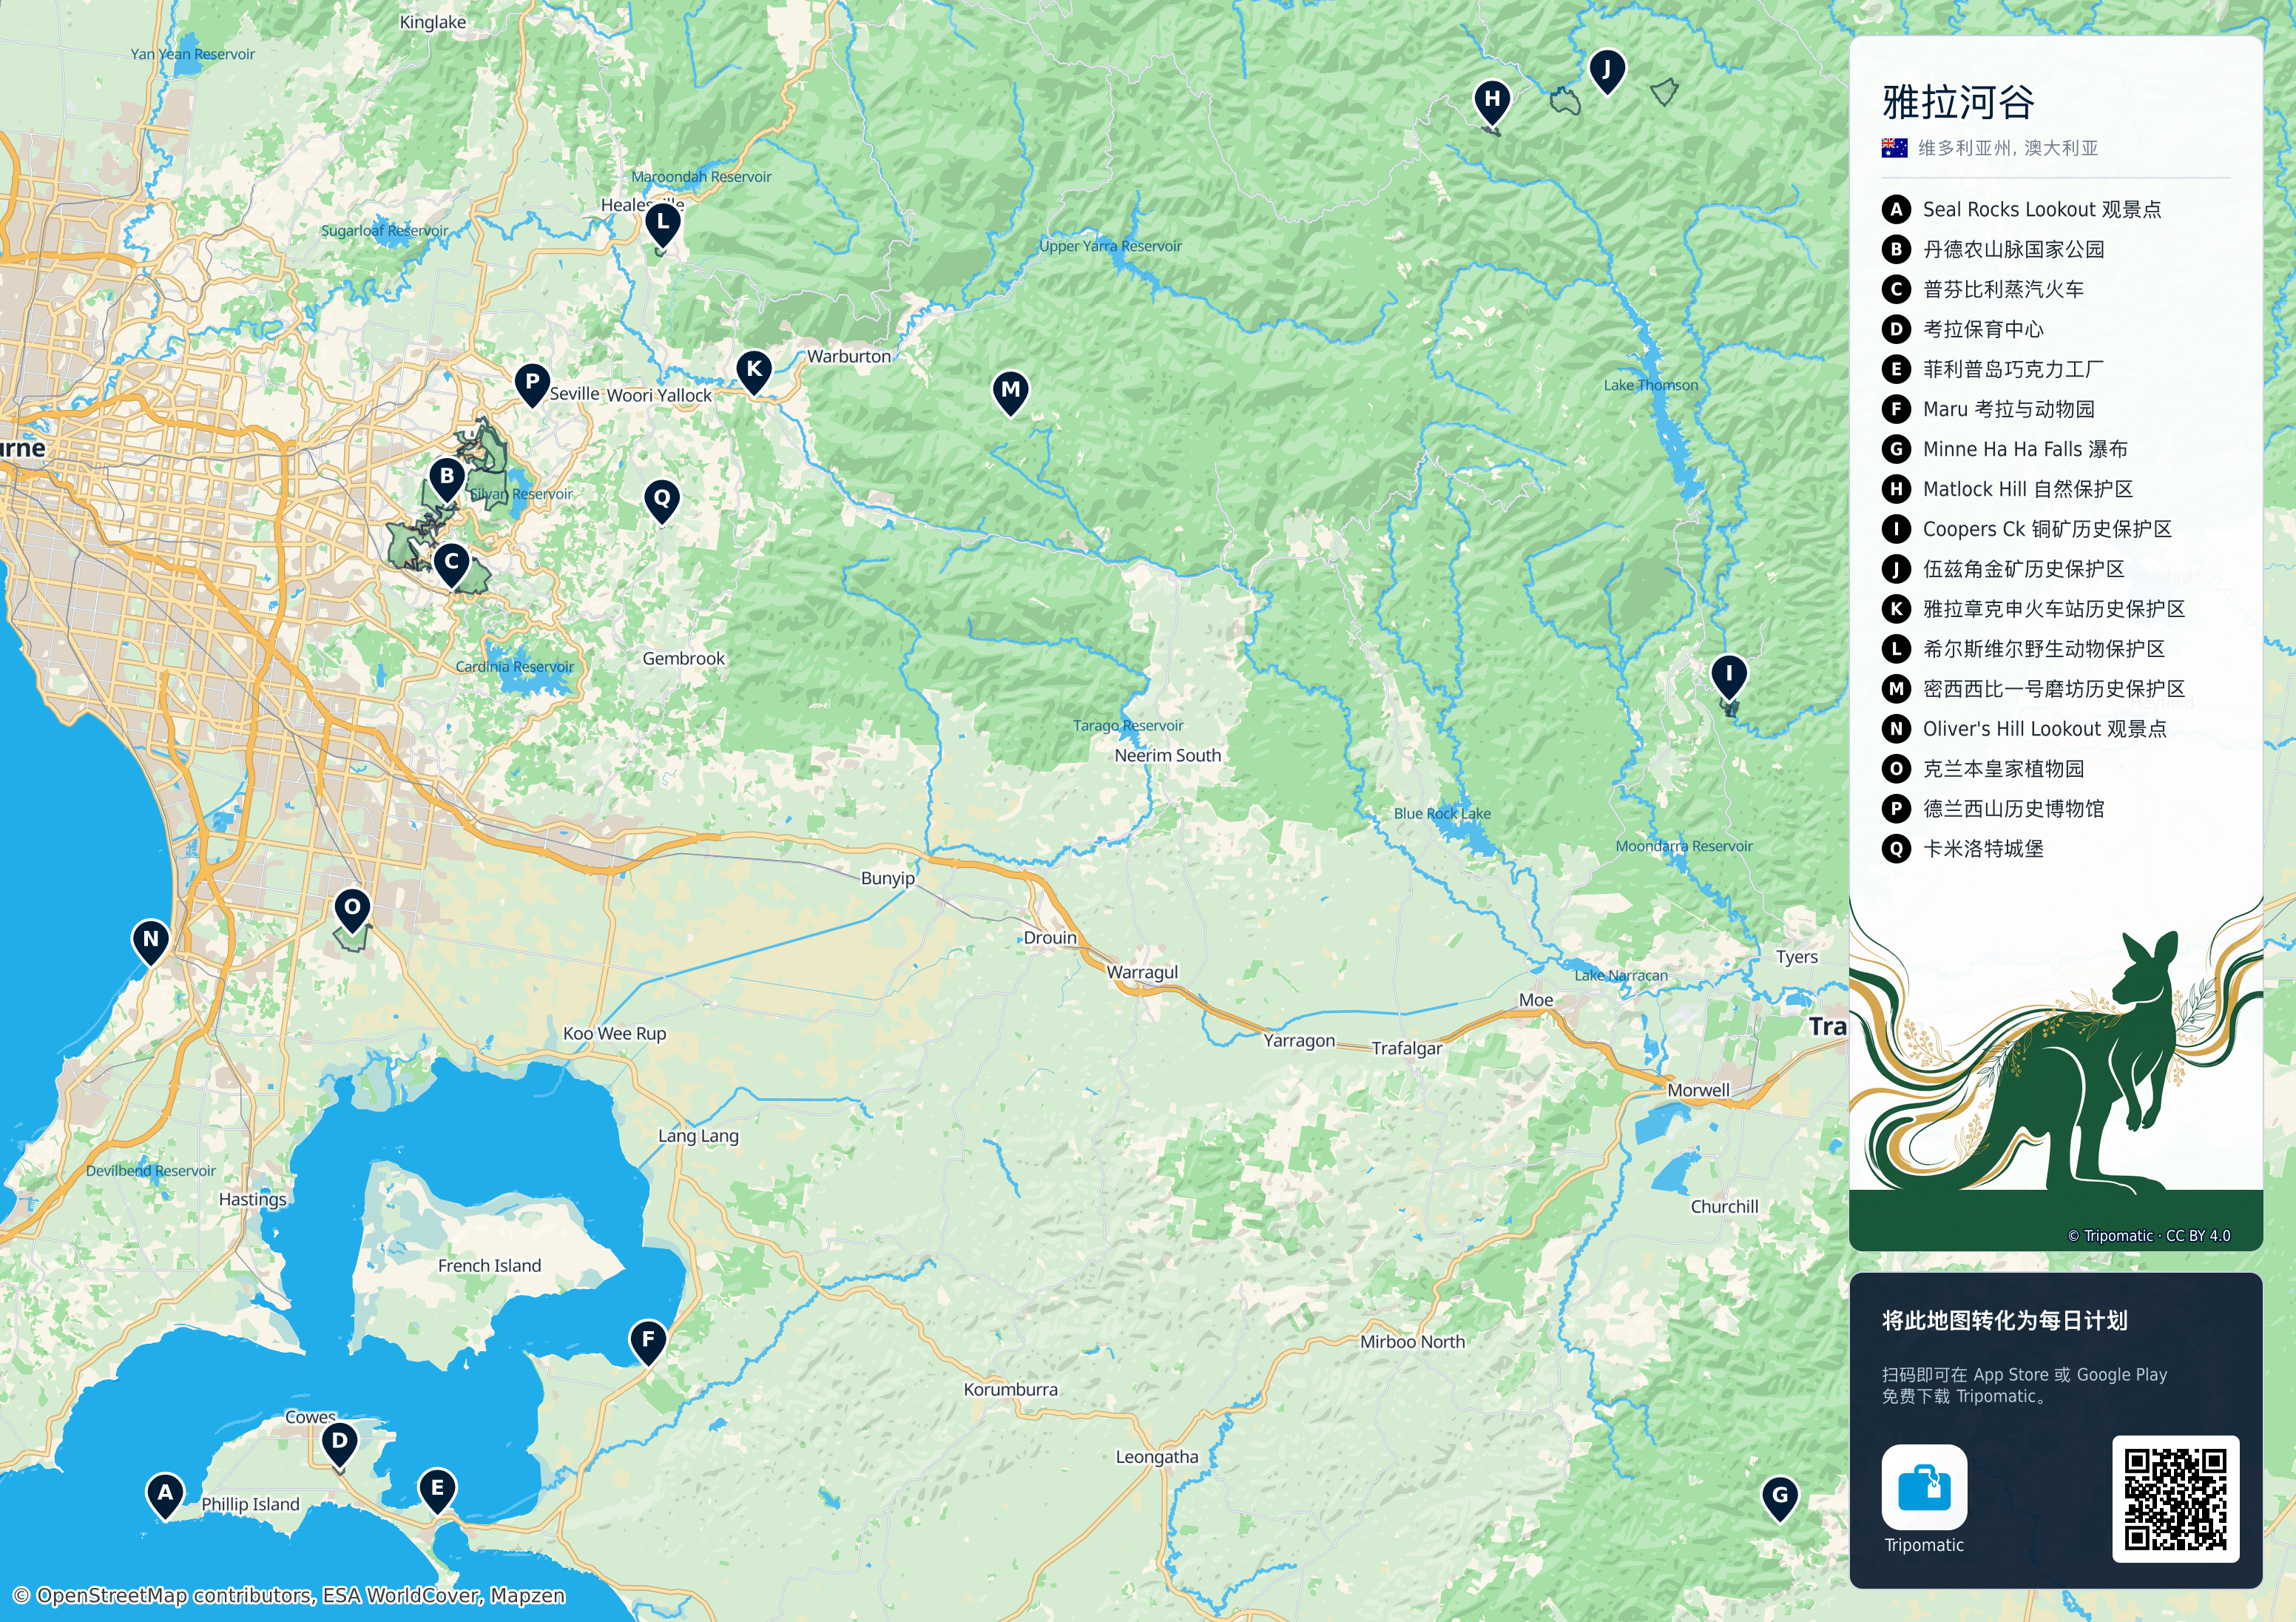Select map pin L at Healesville
This screenshot has height=1622, width=2296.
[662, 224]
